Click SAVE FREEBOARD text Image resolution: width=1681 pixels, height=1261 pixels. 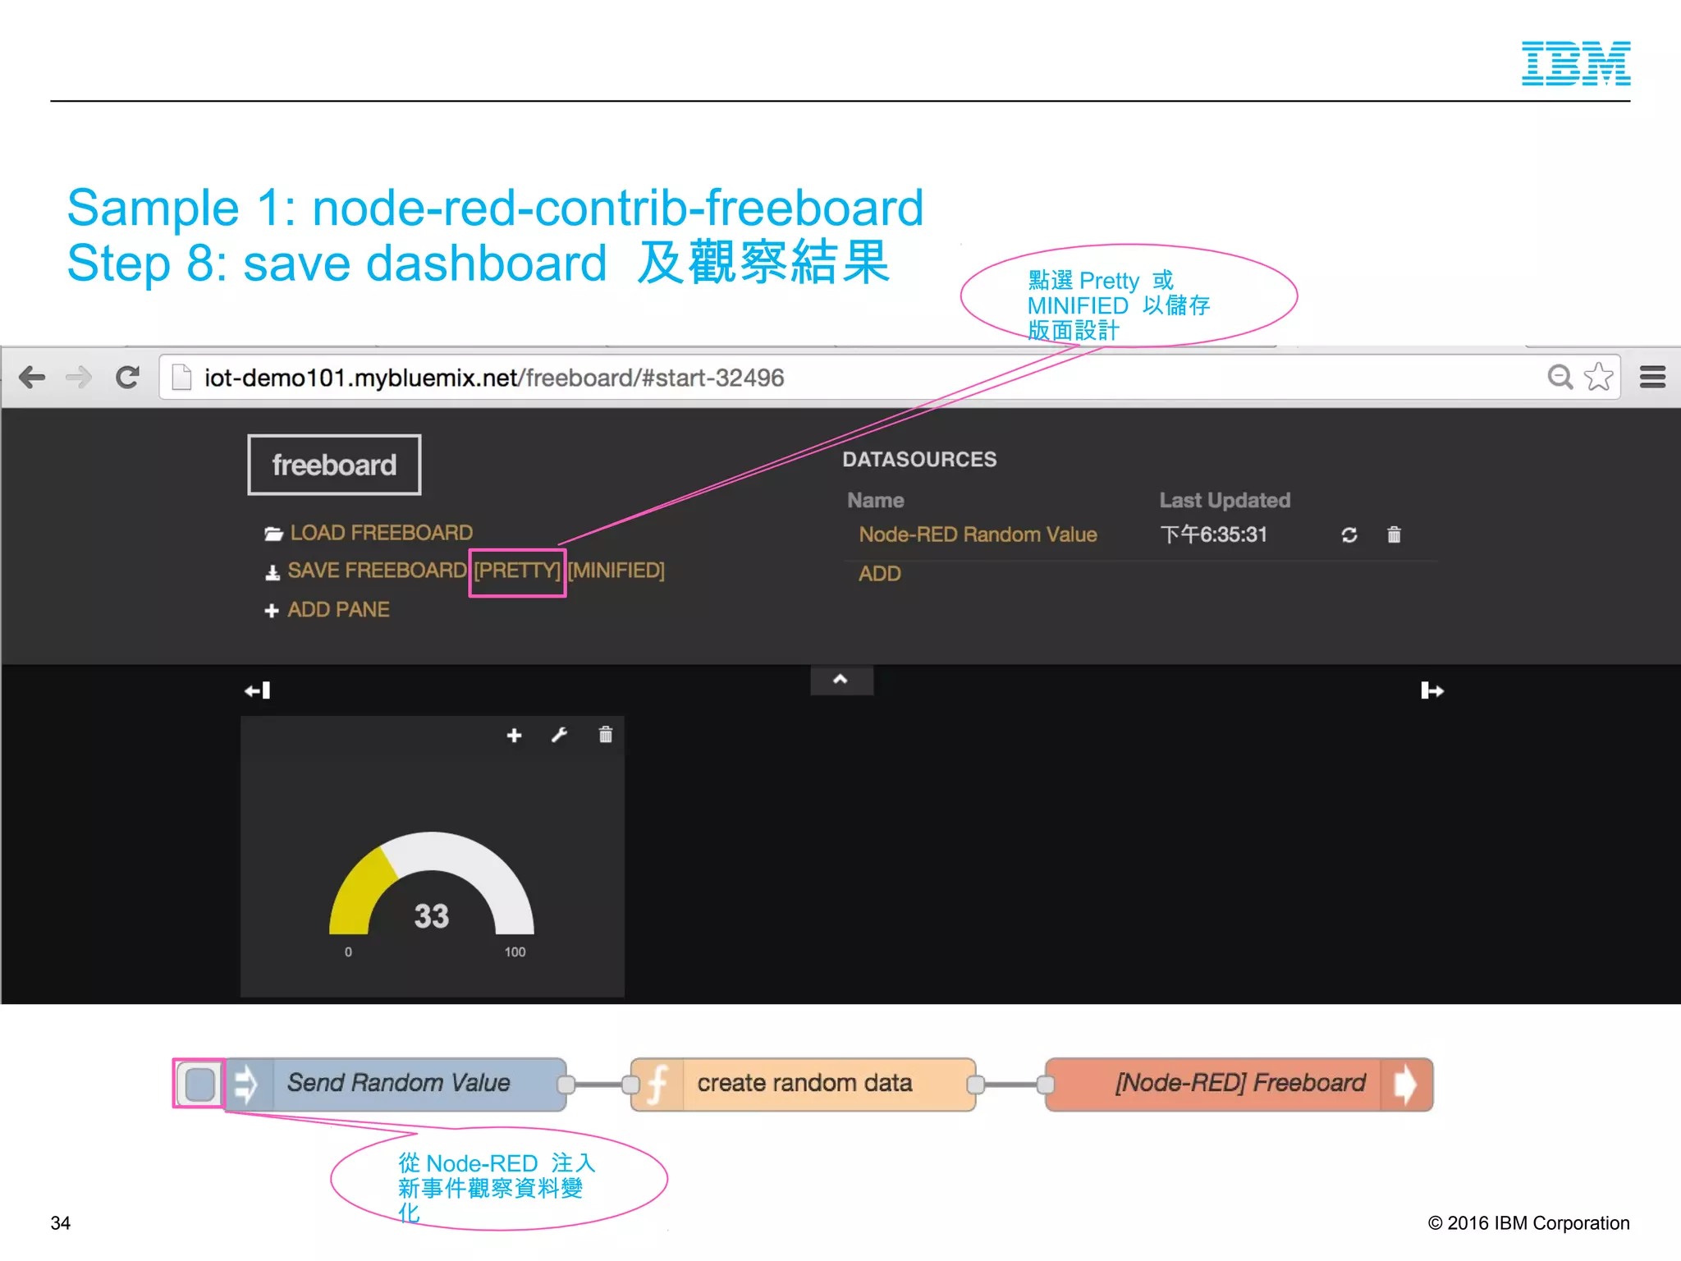377,571
